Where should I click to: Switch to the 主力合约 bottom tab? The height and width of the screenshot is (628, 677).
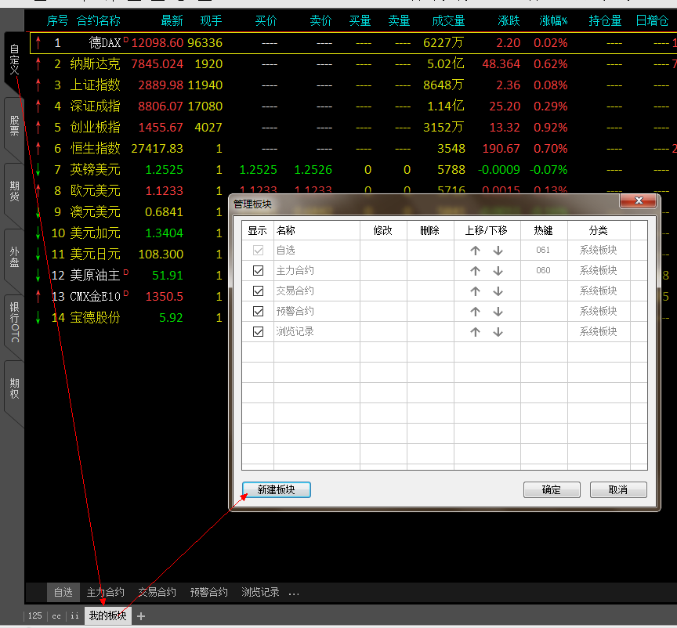click(105, 593)
